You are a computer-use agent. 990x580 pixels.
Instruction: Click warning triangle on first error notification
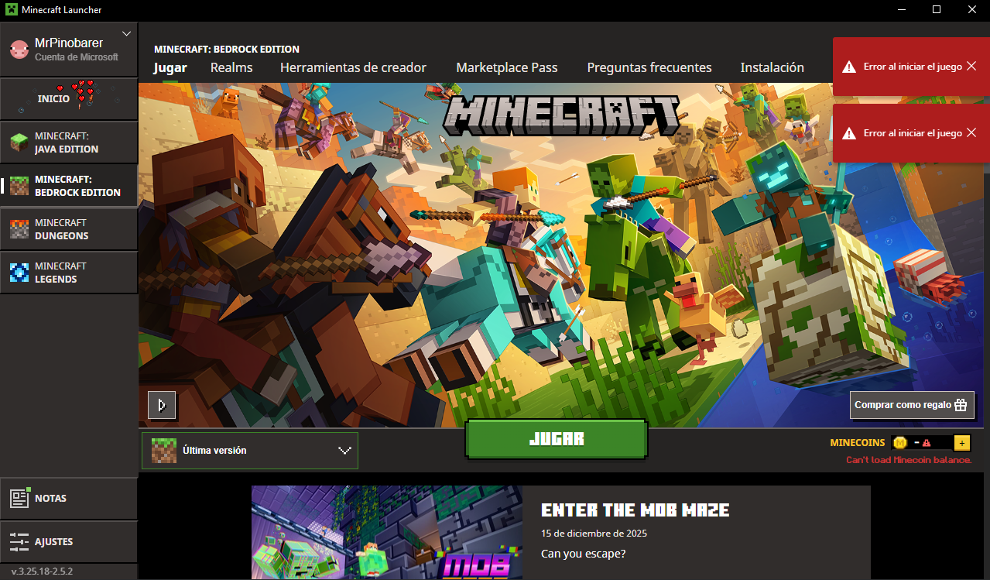(850, 67)
